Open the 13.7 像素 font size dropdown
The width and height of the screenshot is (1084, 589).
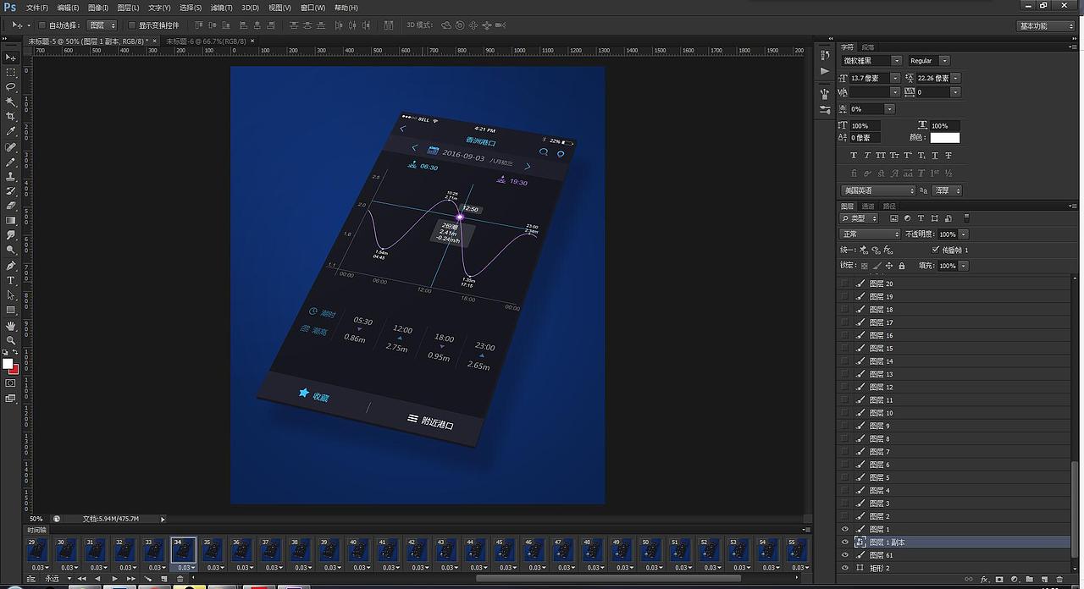pyautogui.click(x=895, y=78)
